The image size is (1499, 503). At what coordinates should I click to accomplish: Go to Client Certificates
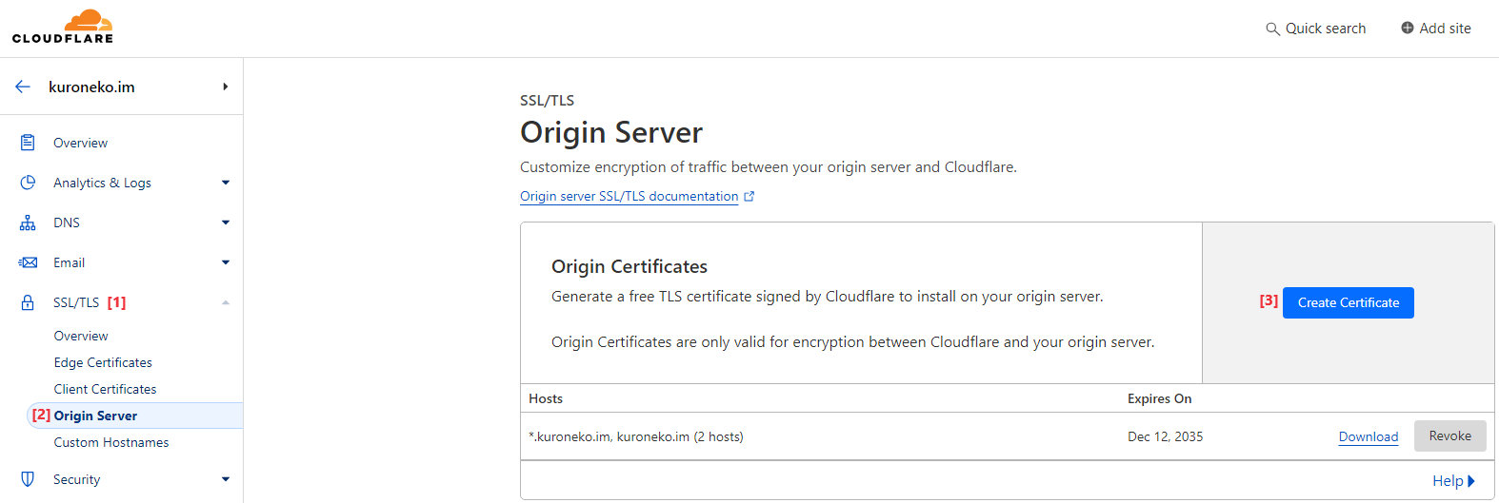[105, 389]
